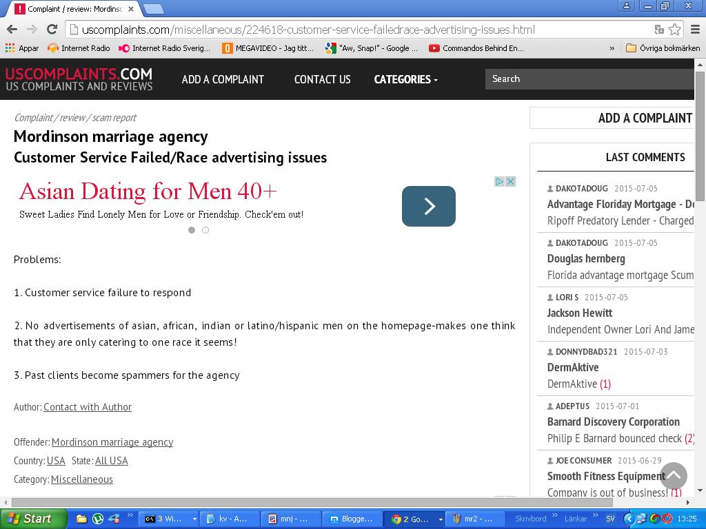
Task: Click the SV language indicator
Action: (611, 519)
